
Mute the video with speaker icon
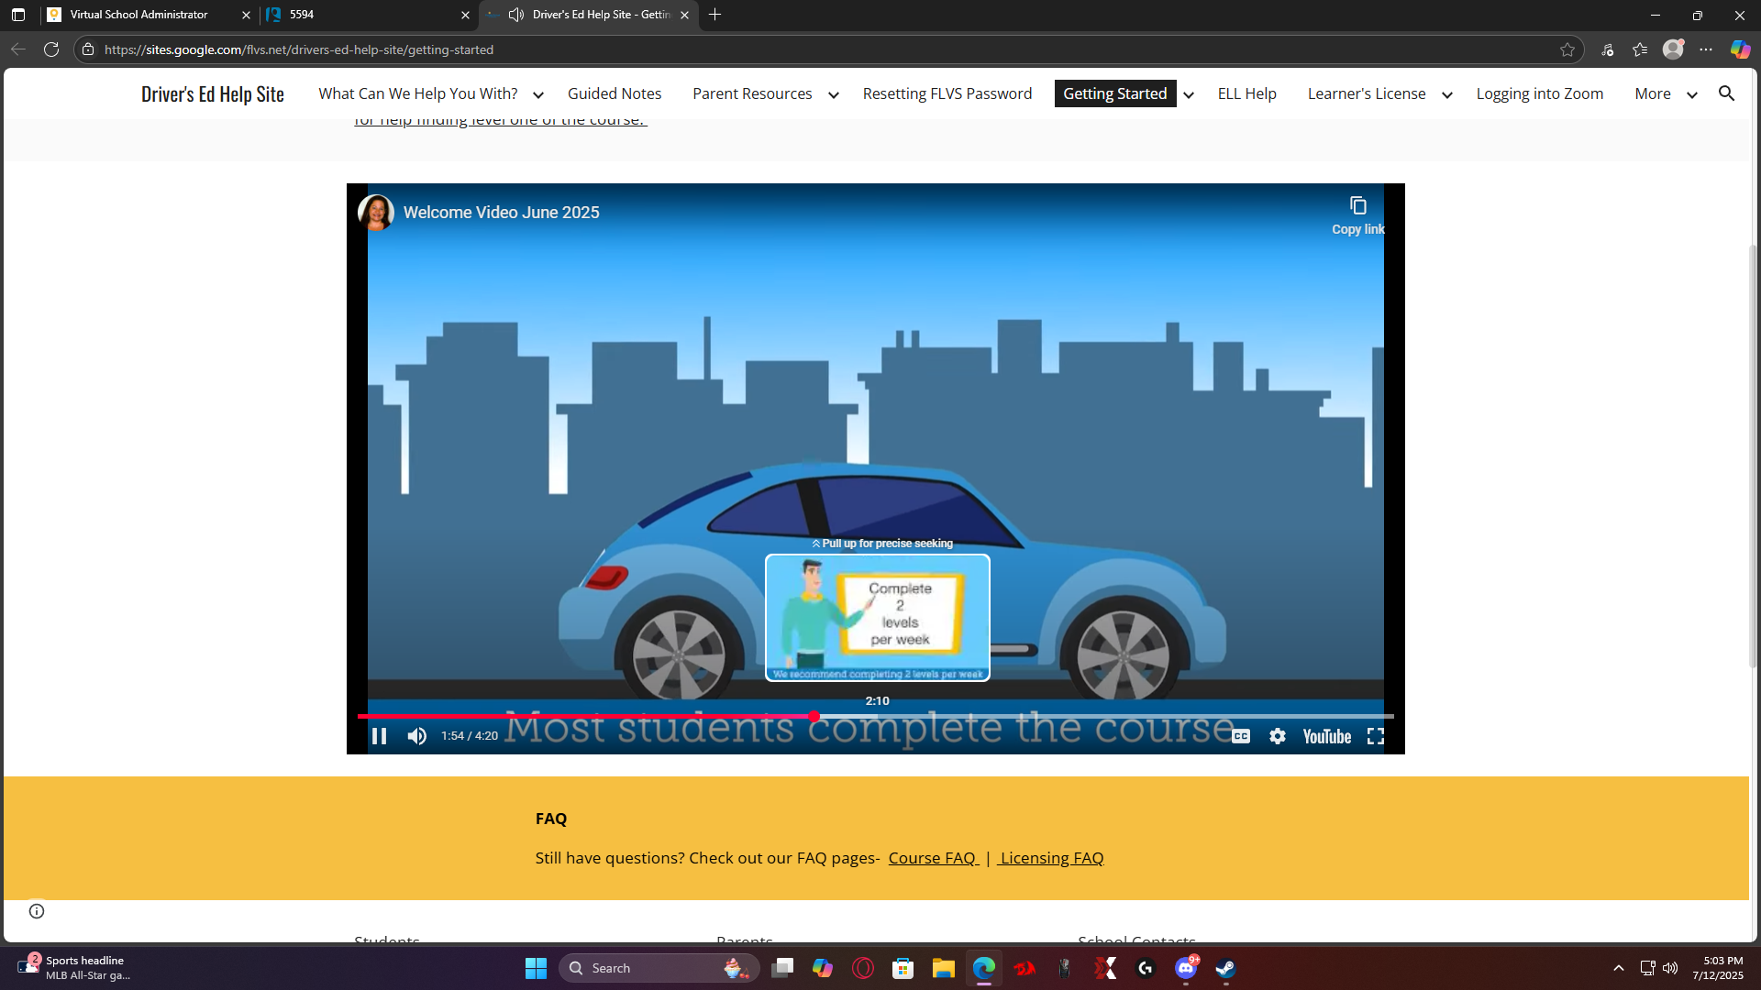click(x=417, y=736)
